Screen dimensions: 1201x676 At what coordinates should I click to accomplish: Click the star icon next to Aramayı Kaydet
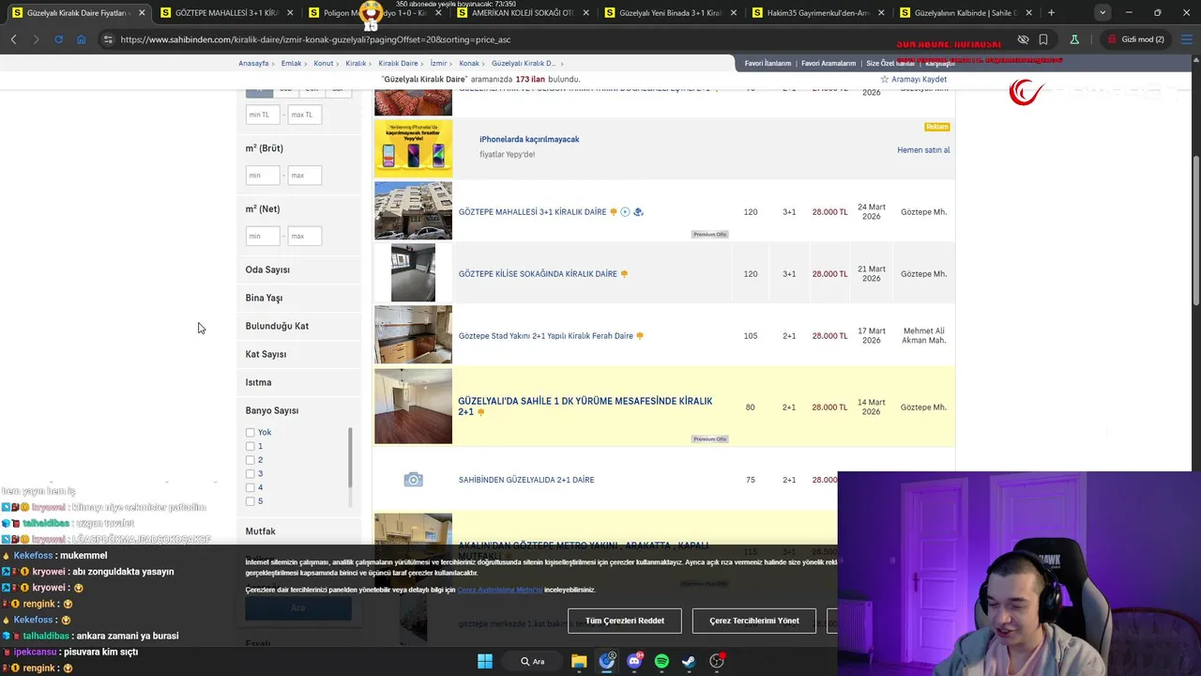tap(884, 80)
